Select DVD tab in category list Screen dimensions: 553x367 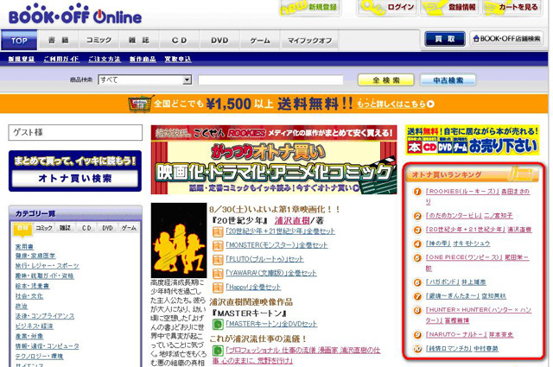(x=107, y=228)
